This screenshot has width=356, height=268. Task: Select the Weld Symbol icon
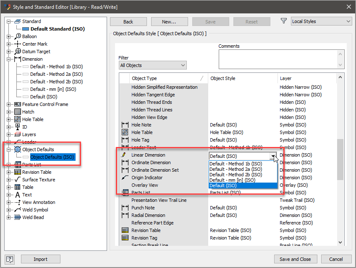click(x=17, y=210)
